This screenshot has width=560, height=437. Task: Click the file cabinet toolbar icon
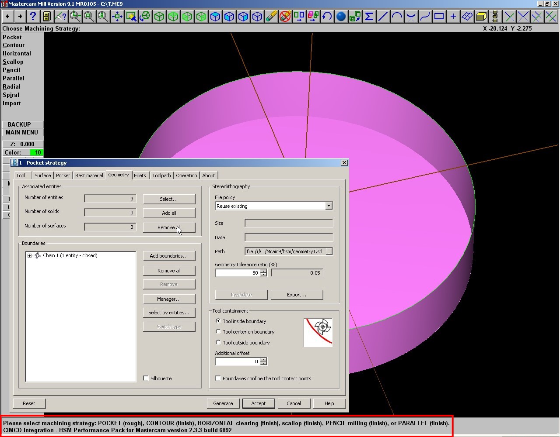(x=46, y=17)
